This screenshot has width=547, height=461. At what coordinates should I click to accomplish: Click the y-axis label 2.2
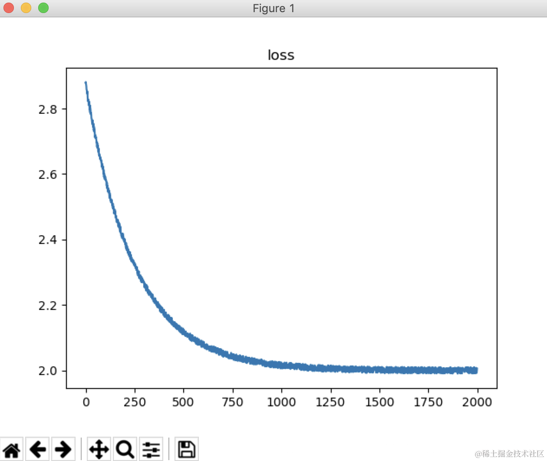47,306
